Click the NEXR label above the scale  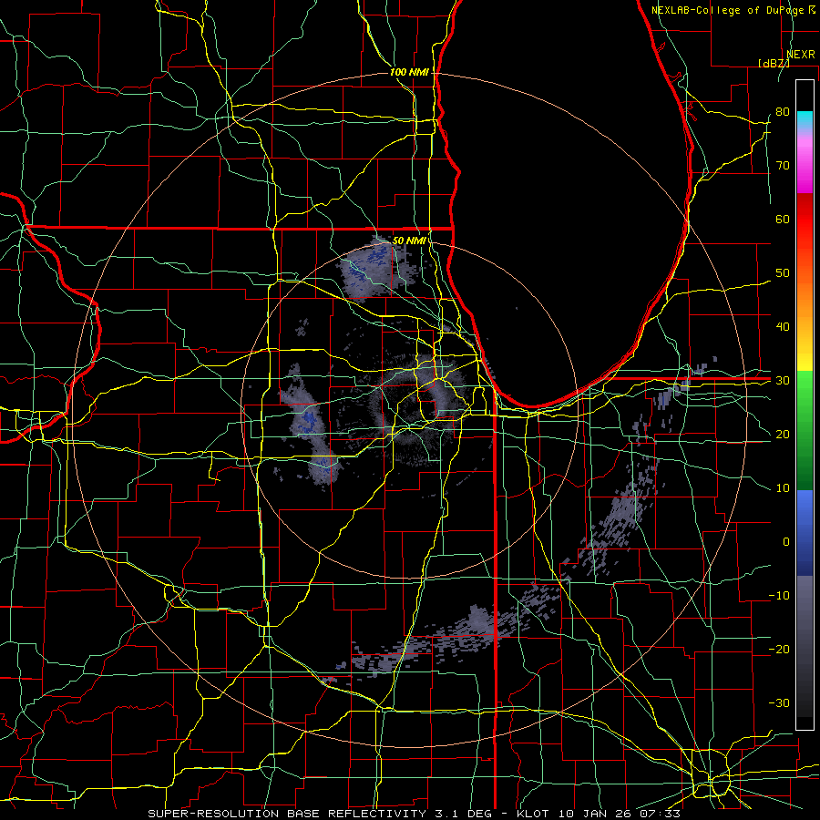(801, 55)
